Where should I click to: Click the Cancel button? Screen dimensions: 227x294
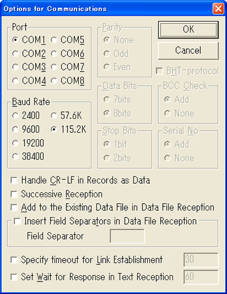click(188, 51)
